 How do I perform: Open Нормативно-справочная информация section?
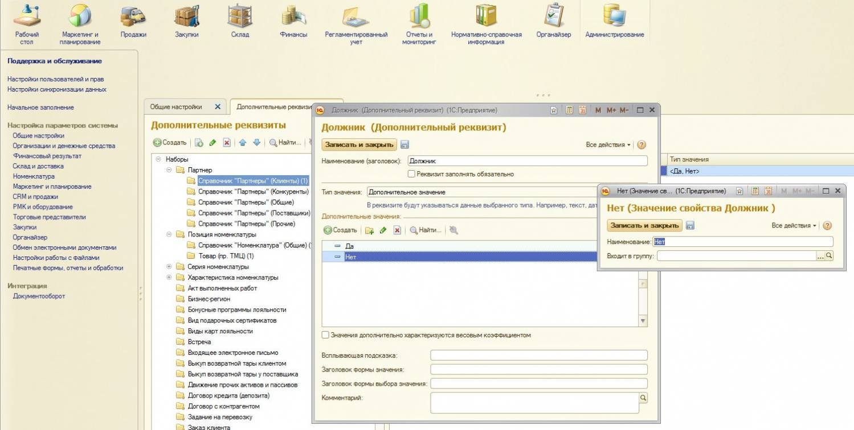(487, 23)
